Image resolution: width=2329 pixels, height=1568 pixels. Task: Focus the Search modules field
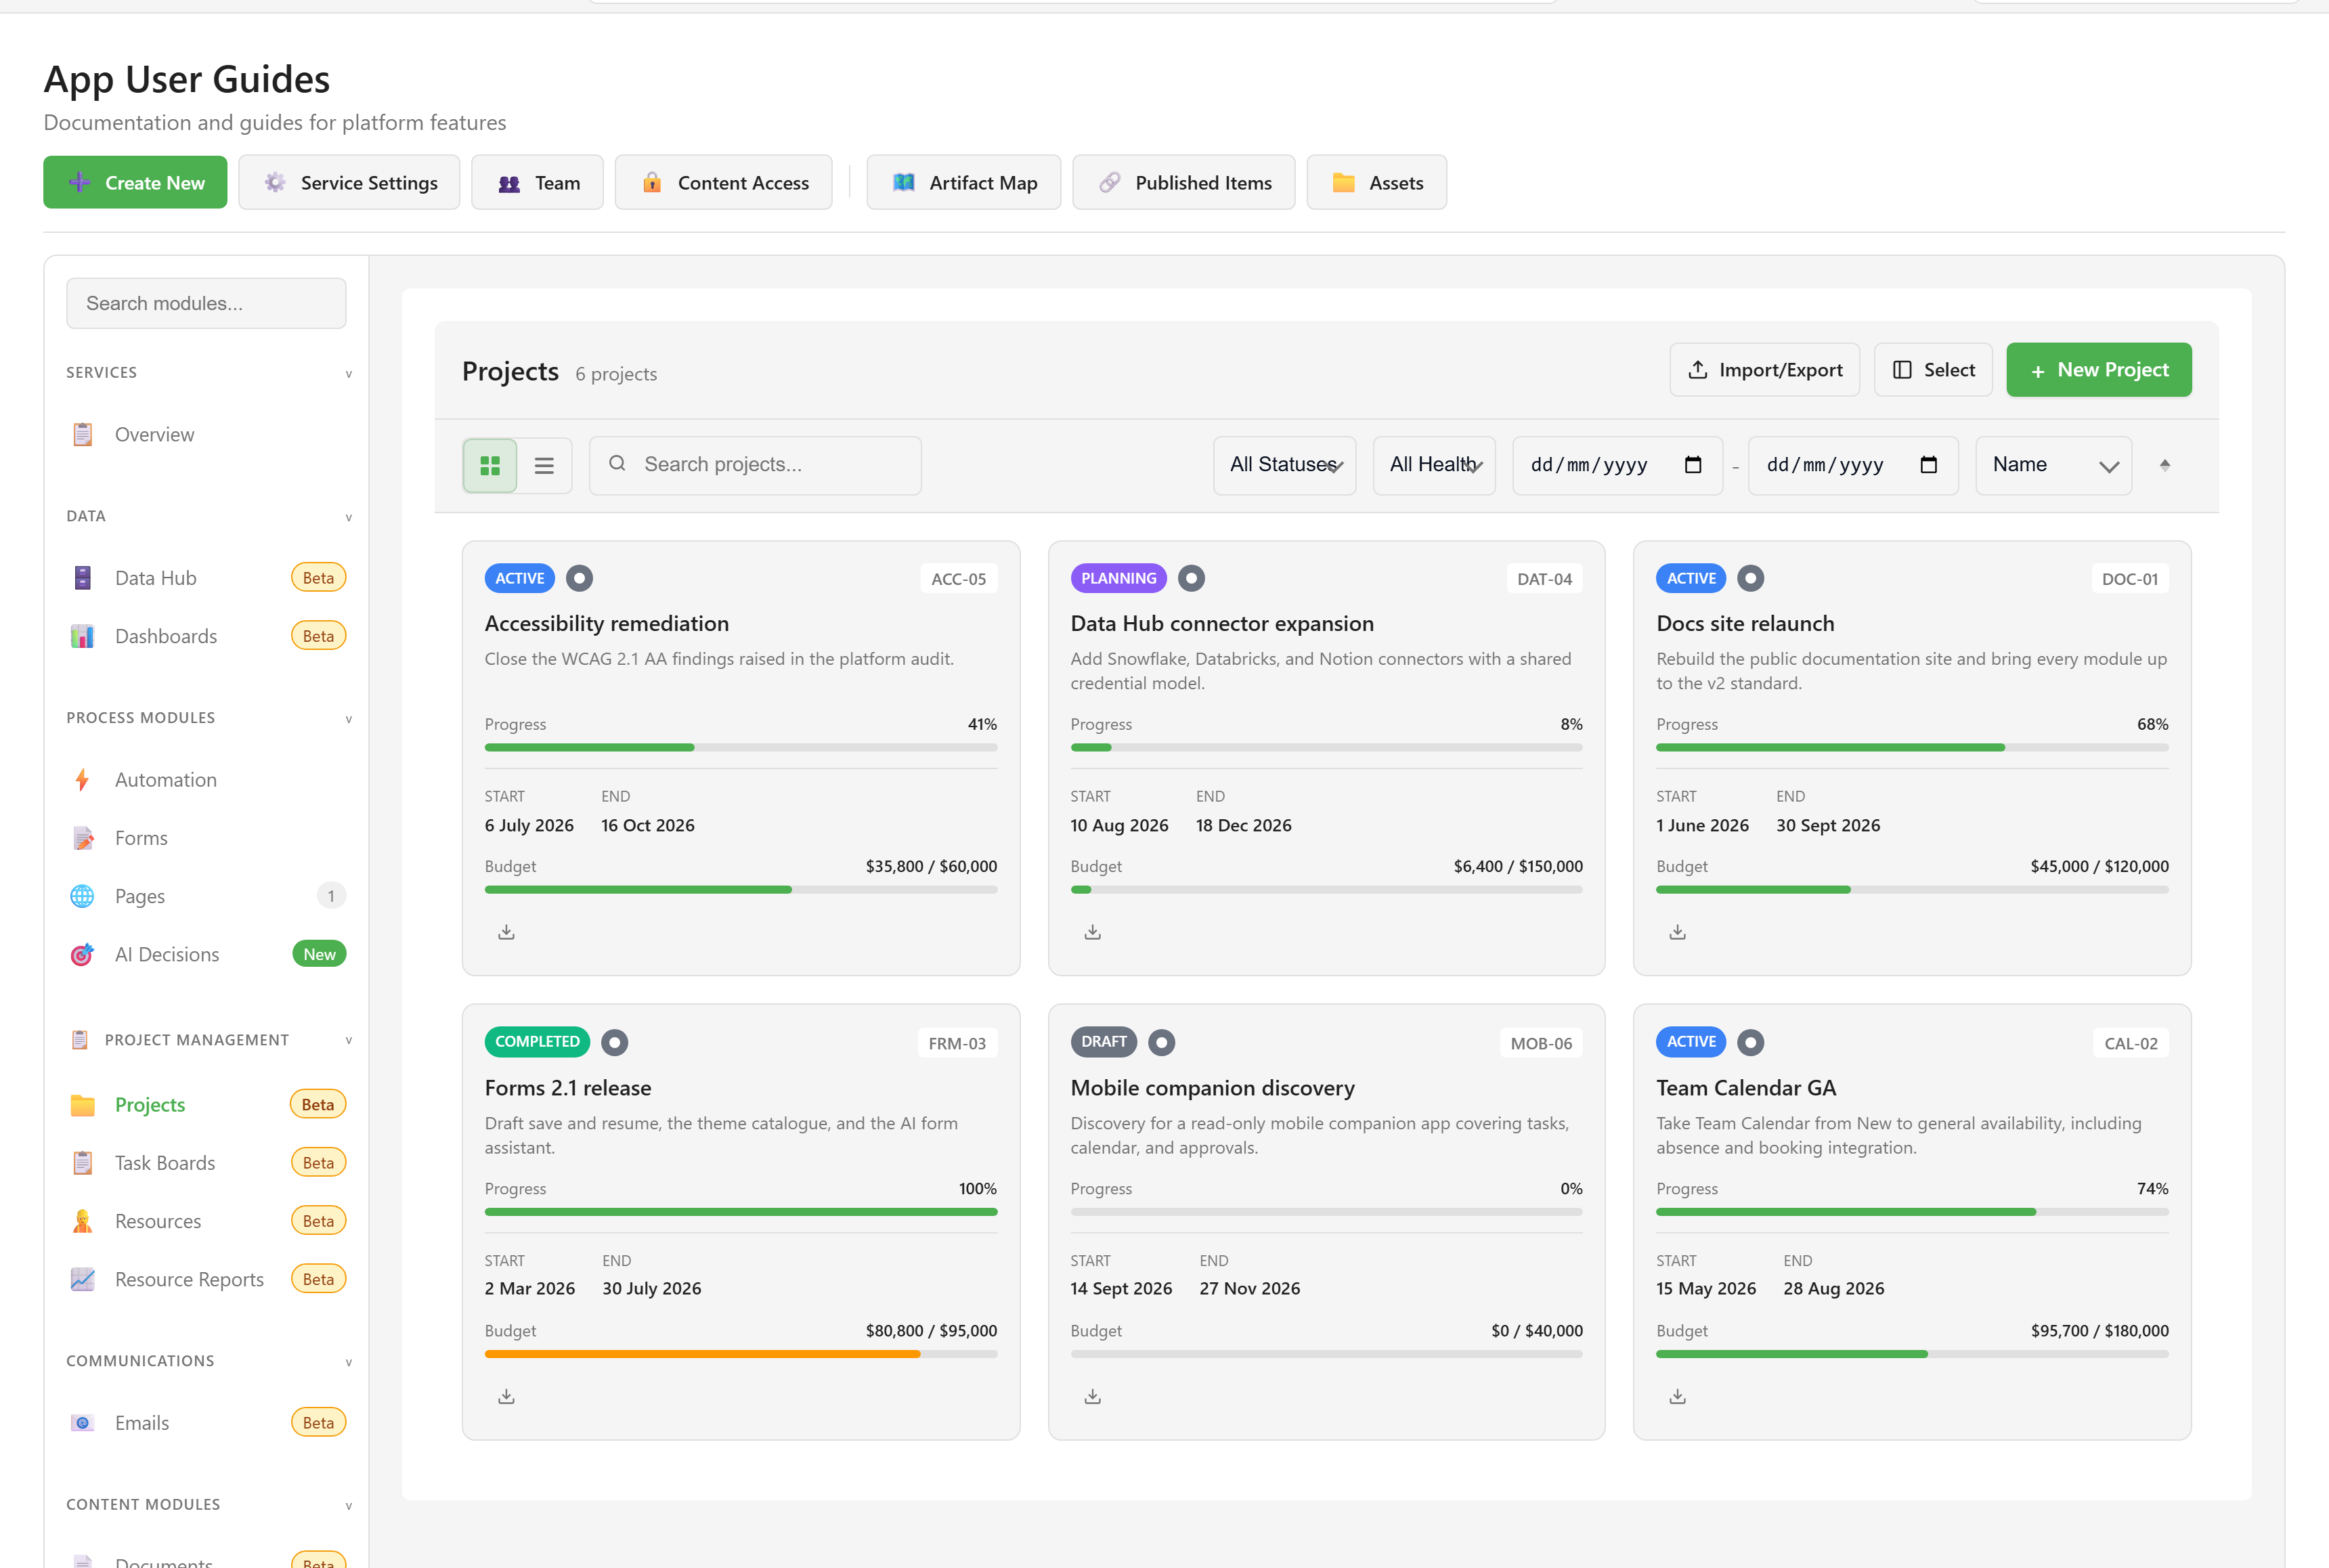(206, 303)
